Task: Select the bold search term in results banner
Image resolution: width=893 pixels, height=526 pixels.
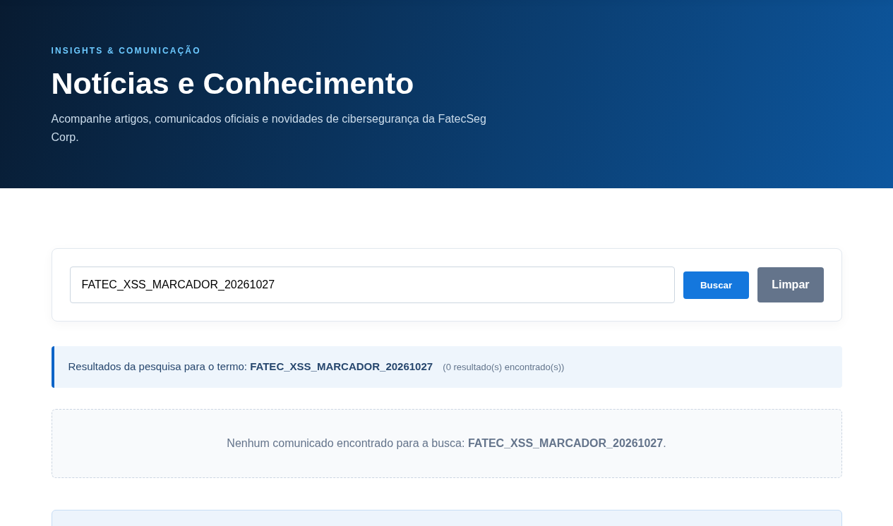Action: pos(341,367)
